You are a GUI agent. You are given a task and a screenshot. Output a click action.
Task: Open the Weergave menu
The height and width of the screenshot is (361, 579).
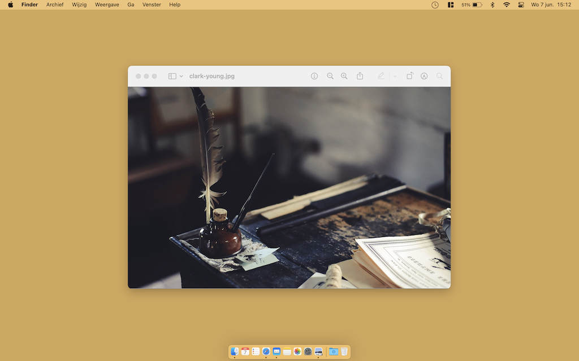tap(107, 5)
